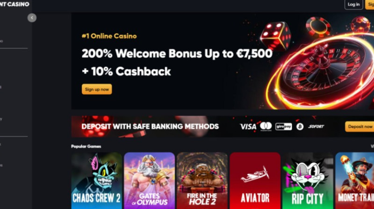The image size is (374, 209).
Task: Click the Sign up now button
Action: (x=97, y=89)
